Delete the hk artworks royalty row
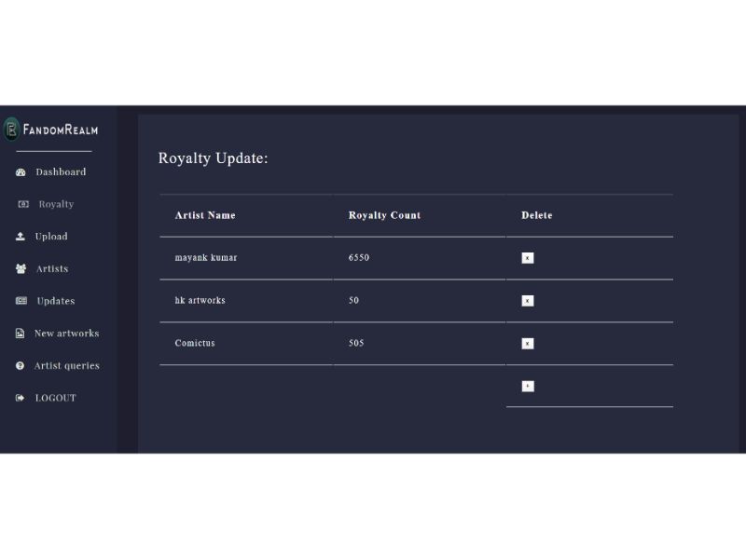 click(x=528, y=301)
